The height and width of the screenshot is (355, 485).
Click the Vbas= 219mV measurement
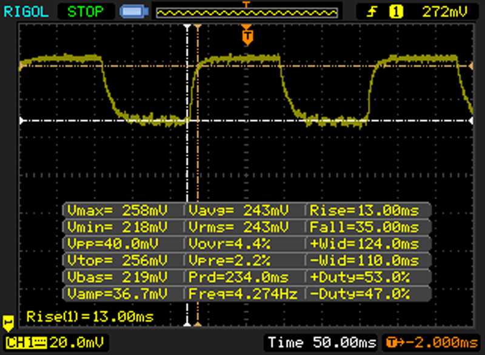click(x=118, y=277)
